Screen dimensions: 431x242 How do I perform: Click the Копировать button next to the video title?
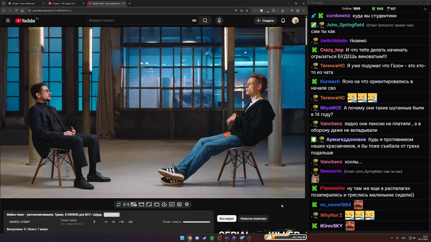pyautogui.click(x=111, y=215)
